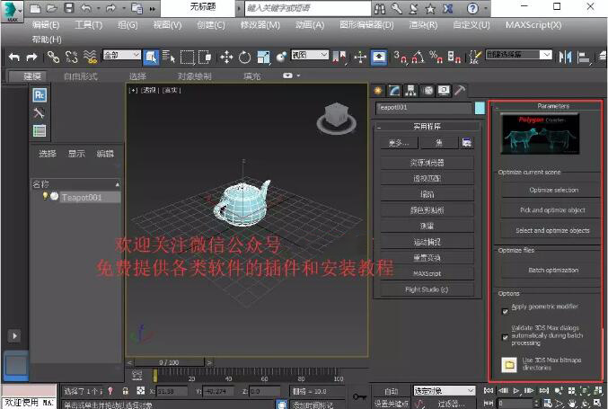
Task: Open the Create panel star tab
Action: pos(378,90)
